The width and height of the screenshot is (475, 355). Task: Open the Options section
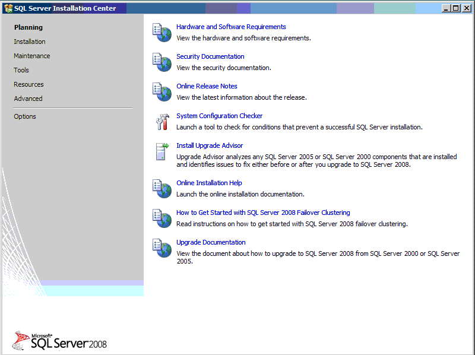(x=24, y=116)
